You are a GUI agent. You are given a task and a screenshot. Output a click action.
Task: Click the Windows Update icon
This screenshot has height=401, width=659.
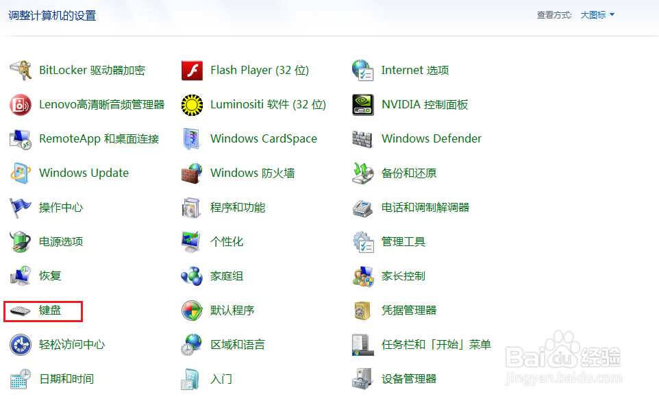coord(20,173)
